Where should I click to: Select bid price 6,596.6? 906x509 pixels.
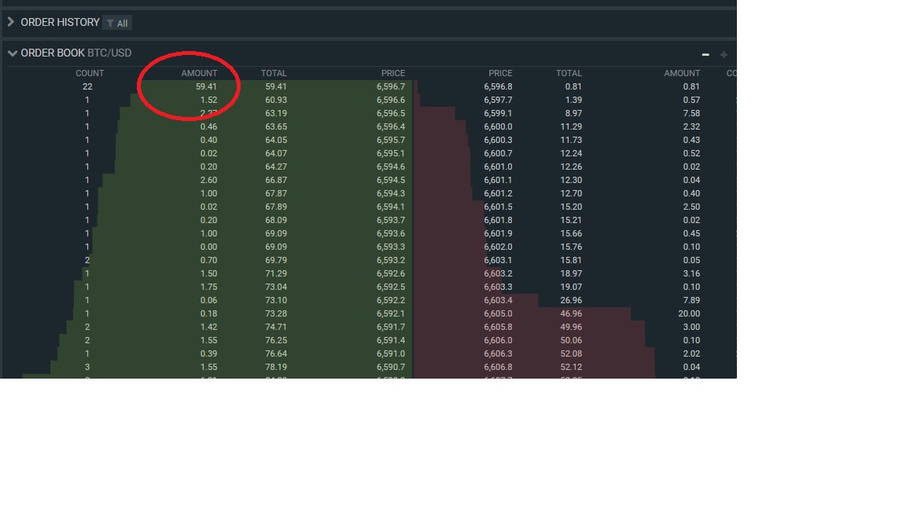pyautogui.click(x=391, y=100)
